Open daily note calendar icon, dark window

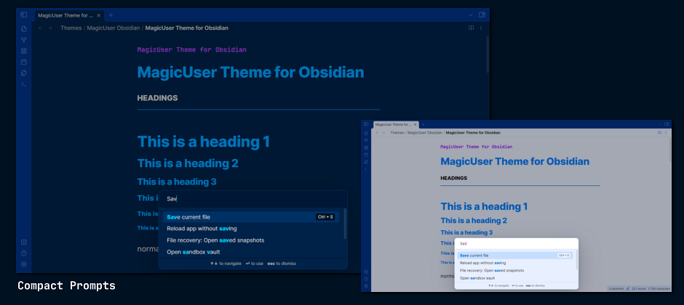[24, 62]
